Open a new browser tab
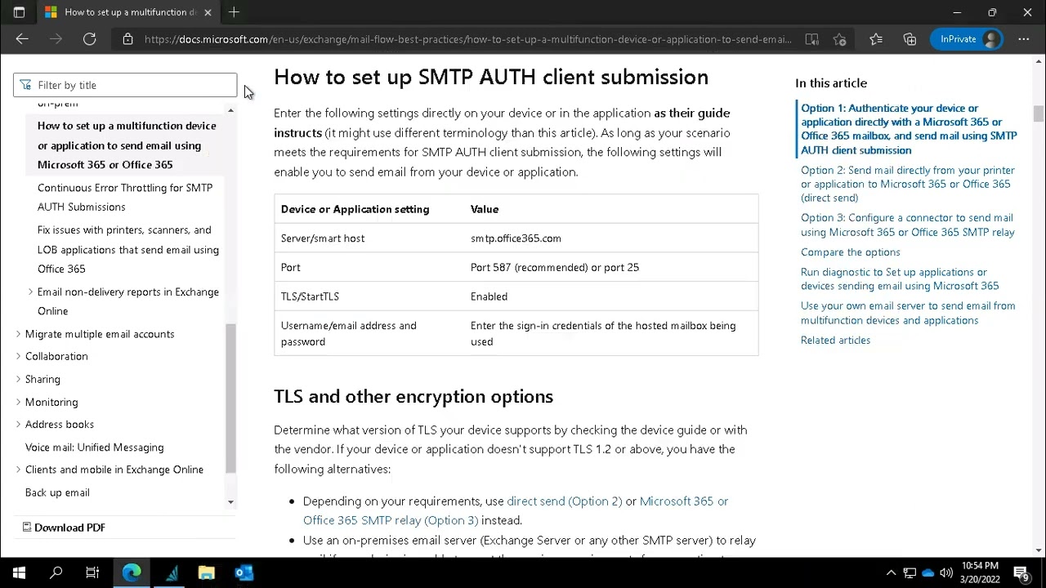Image resolution: width=1046 pixels, height=588 pixels. click(234, 12)
